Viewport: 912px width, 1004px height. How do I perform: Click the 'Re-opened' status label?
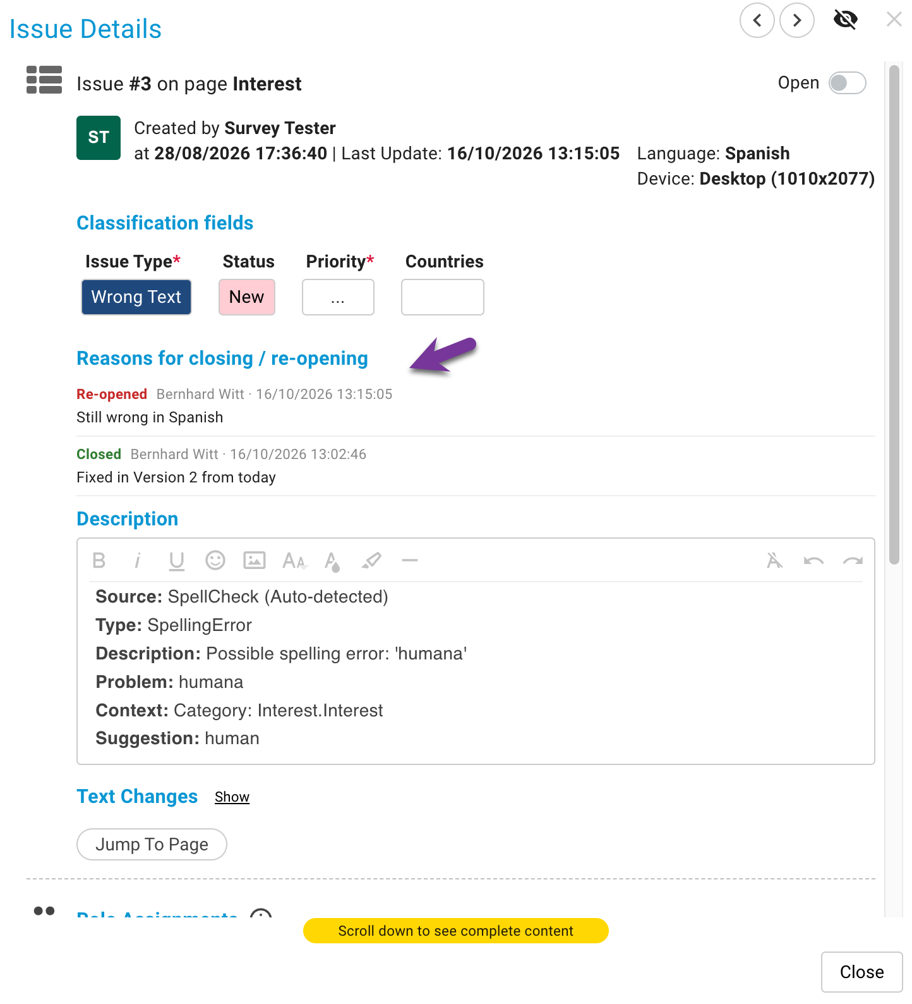tap(112, 395)
